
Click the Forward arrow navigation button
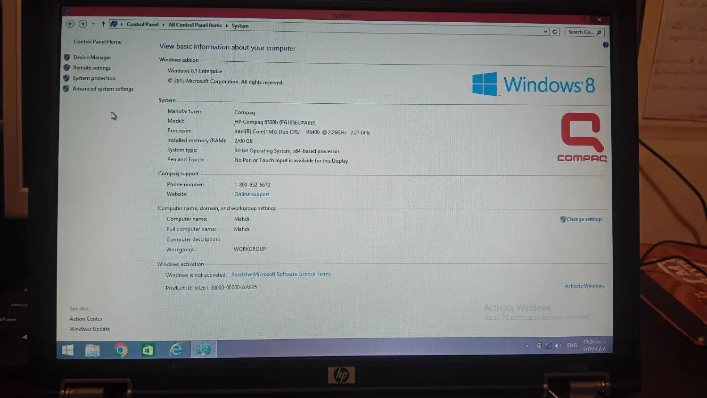pyautogui.click(x=82, y=24)
